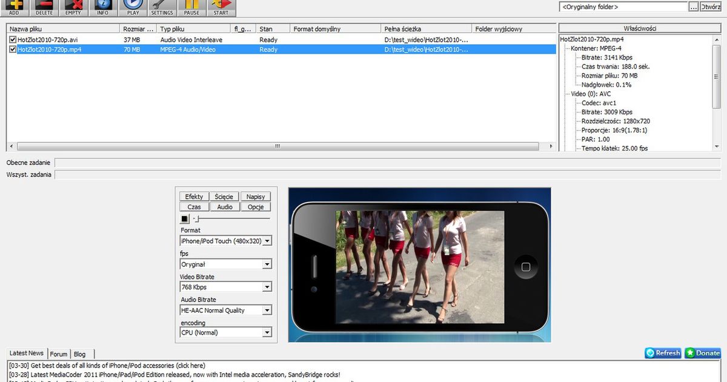Image resolution: width=727 pixels, height=382 pixels.
Task: Uncheck HotZlot2010-720p.avi in the file list
Action: [x=13, y=39]
